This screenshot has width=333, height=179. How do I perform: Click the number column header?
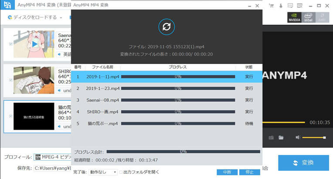pos(78,67)
